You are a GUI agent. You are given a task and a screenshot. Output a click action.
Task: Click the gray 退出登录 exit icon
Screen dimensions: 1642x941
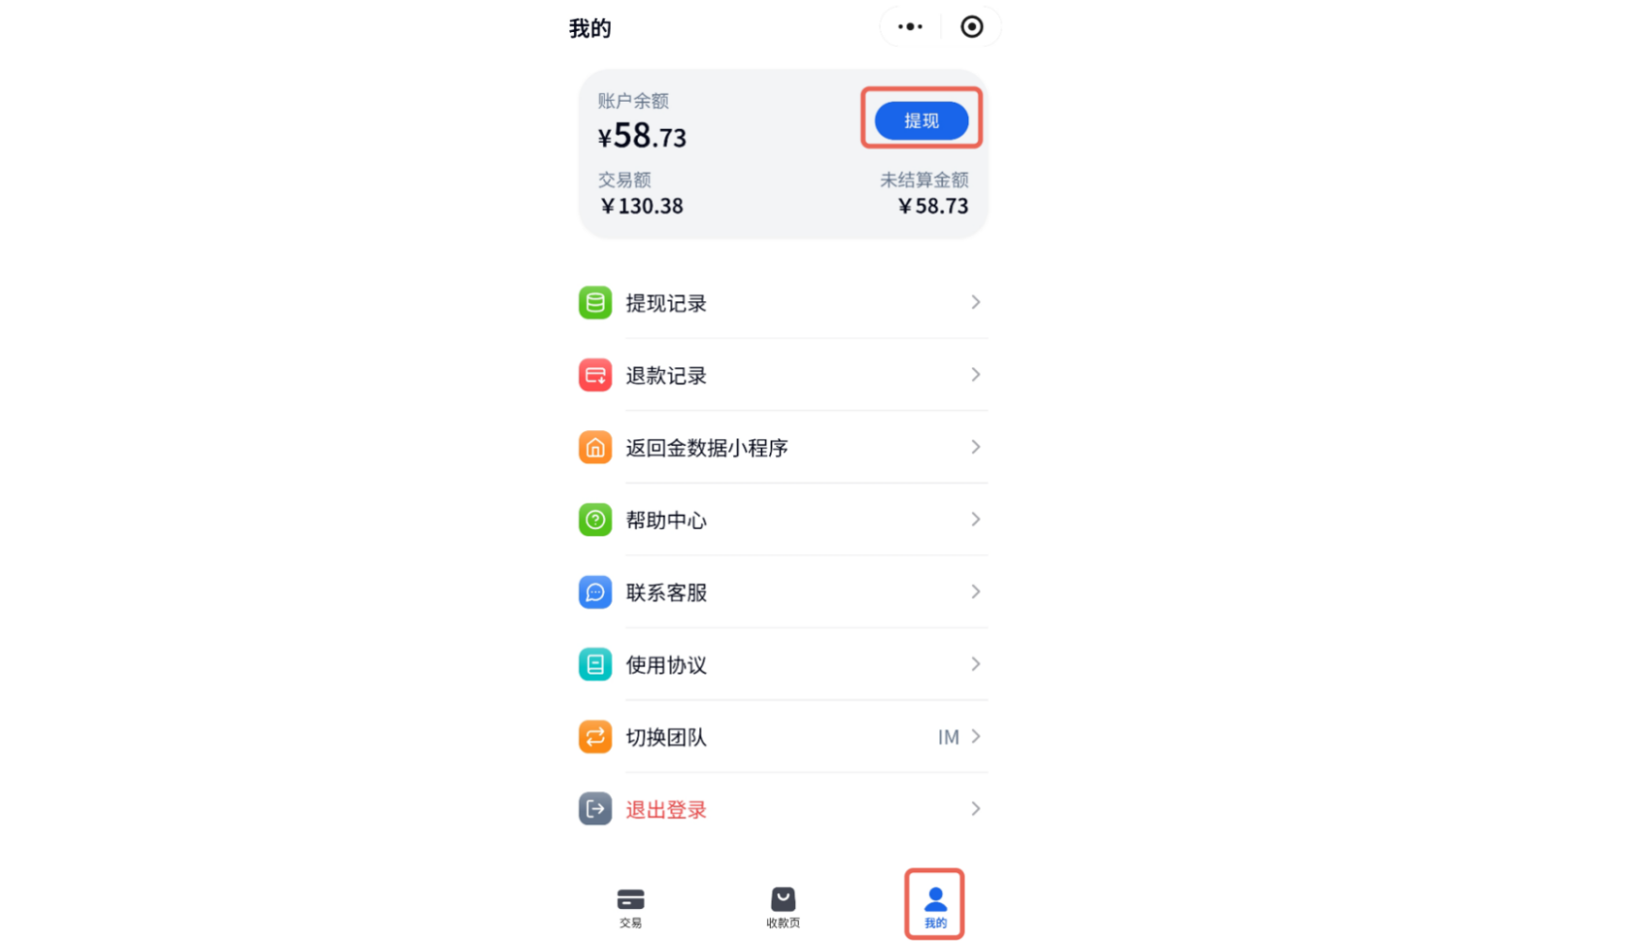pos(595,809)
